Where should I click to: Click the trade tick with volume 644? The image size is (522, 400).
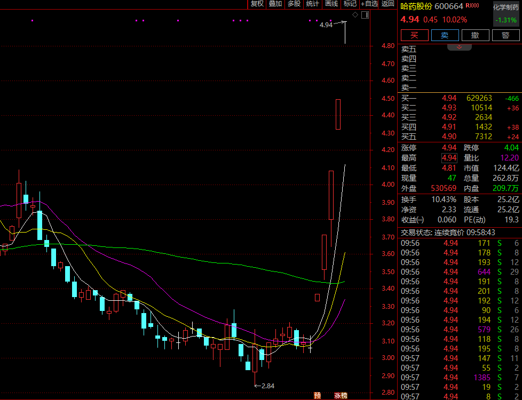coord(460,272)
